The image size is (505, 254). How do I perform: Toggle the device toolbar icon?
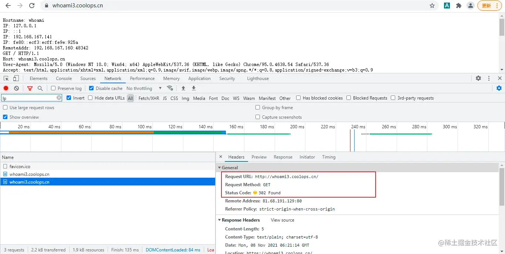[x=16, y=78]
